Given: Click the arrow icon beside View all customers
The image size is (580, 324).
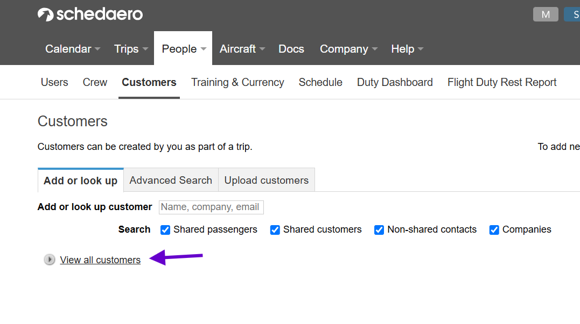Looking at the screenshot, I should 50,260.
